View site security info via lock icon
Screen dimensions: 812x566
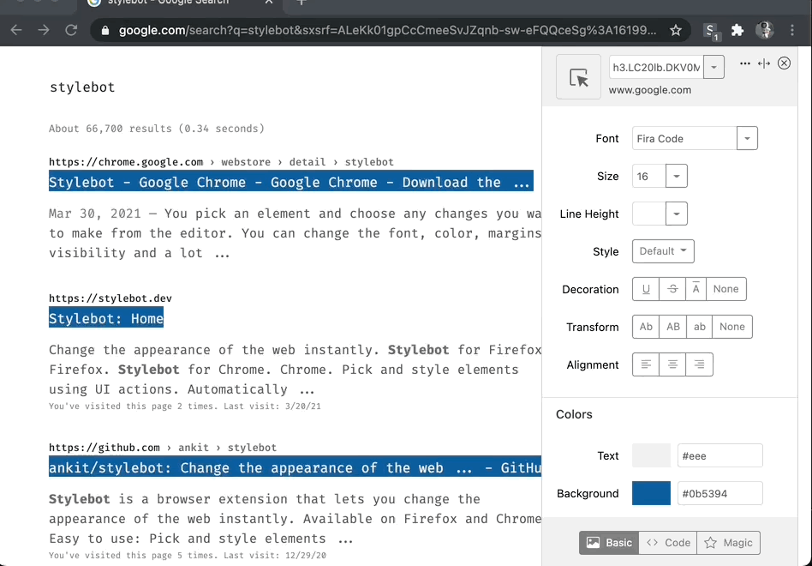pos(105,31)
